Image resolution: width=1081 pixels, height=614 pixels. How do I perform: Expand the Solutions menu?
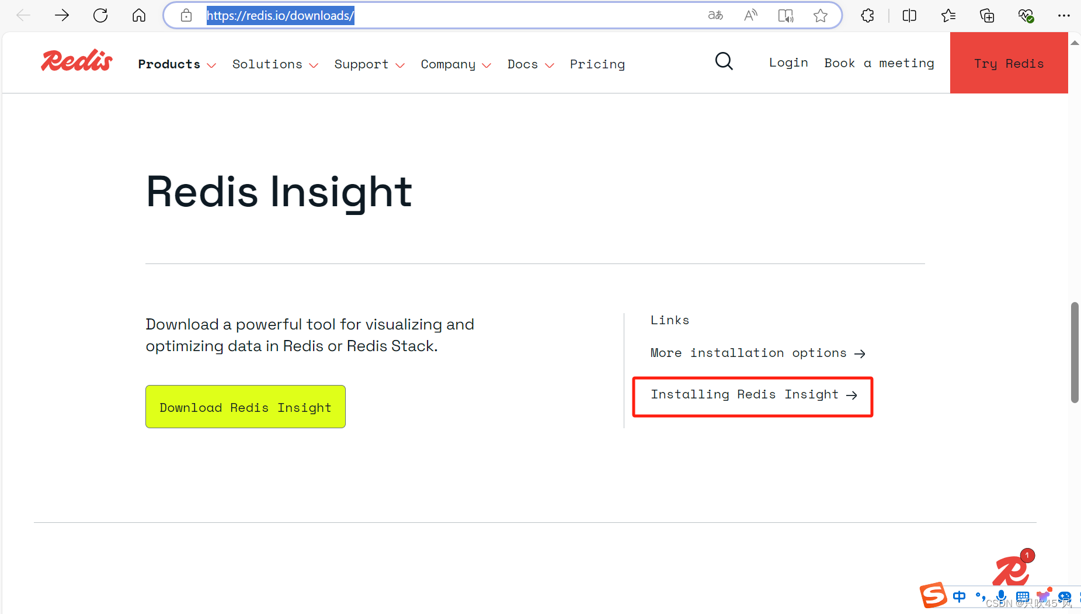point(275,64)
